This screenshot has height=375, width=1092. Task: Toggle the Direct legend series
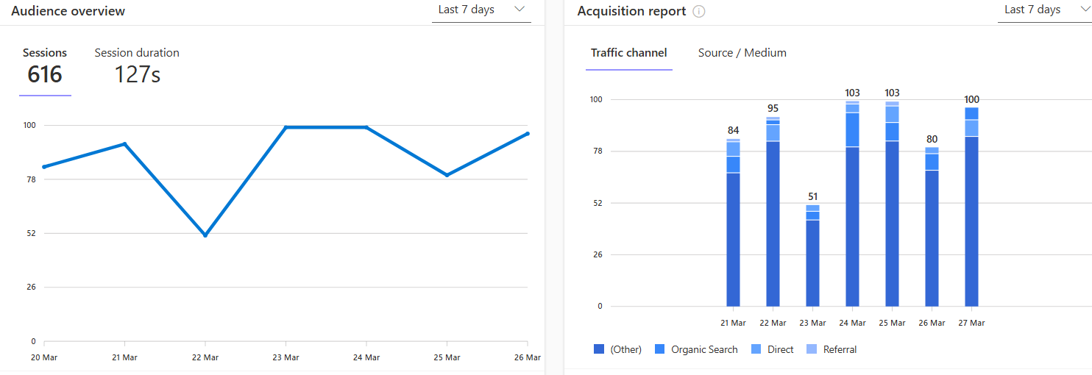[x=780, y=350]
